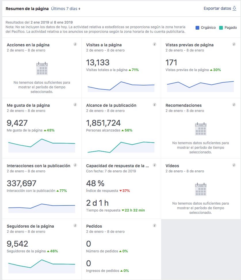Open info icon for Visitas a la página
241x280 pixels.
point(155,44)
